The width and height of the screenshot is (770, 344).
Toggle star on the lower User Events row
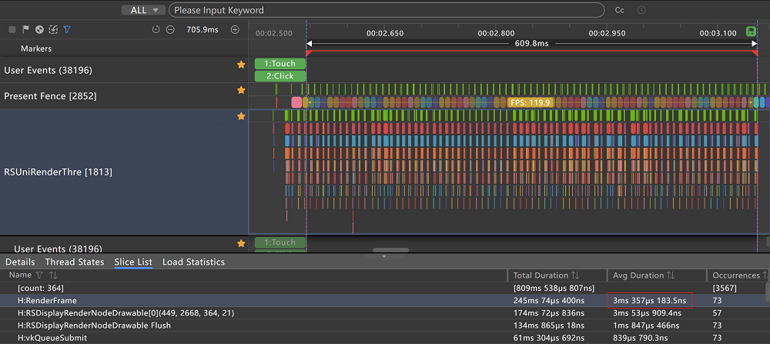pyautogui.click(x=240, y=243)
